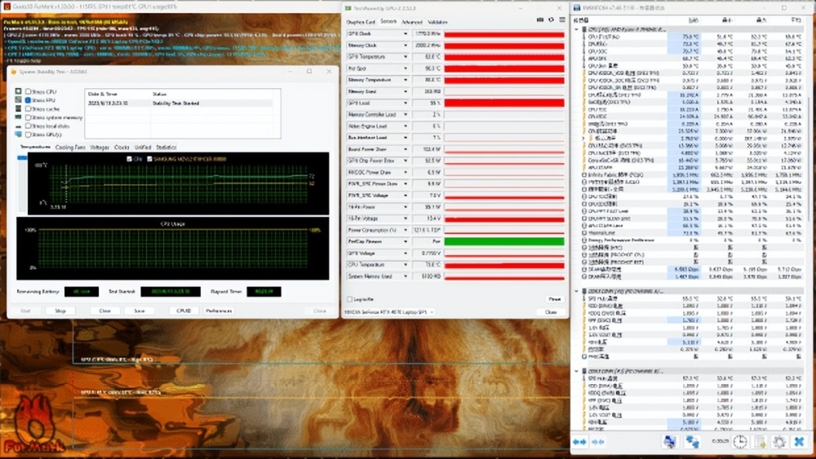Image resolution: width=816 pixels, height=459 pixels.
Task: Click the AIDA64 flame title bar icon
Action: tap(14, 71)
